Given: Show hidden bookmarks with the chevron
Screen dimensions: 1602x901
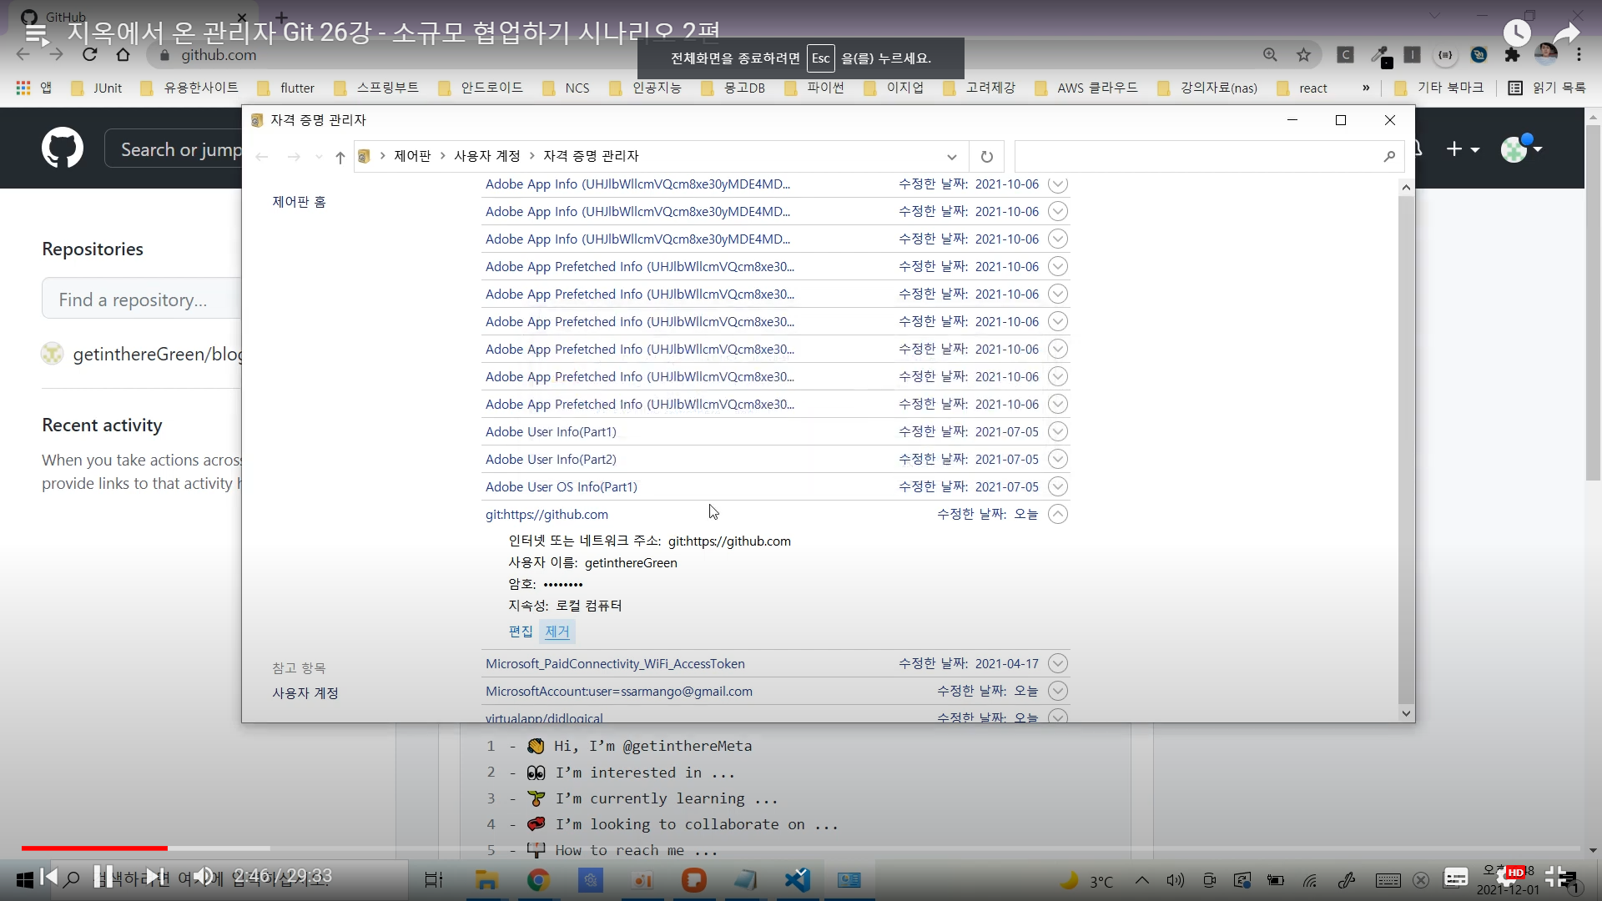Looking at the screenshot, I should click(1366, 88).
